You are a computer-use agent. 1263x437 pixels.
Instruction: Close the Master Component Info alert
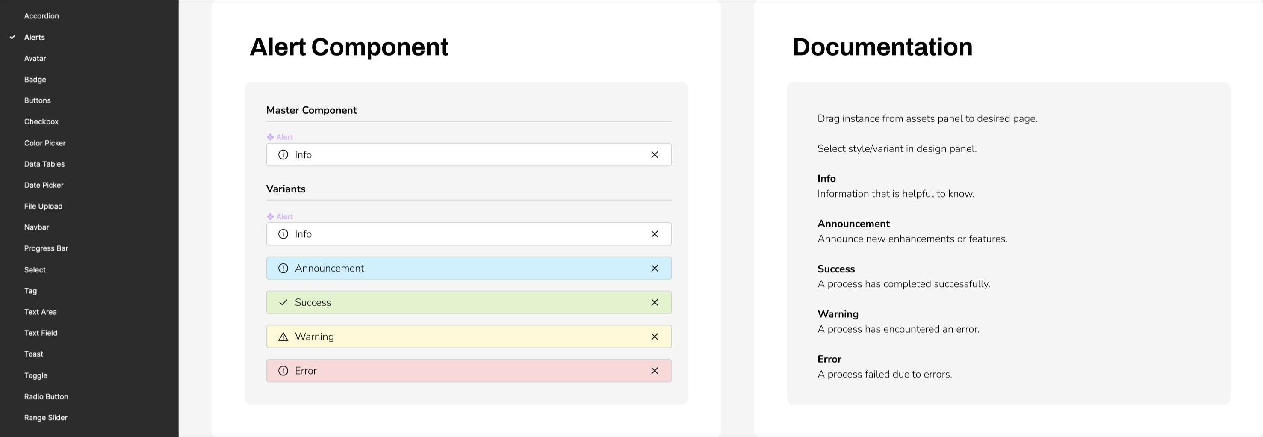[x=654, y=154]
